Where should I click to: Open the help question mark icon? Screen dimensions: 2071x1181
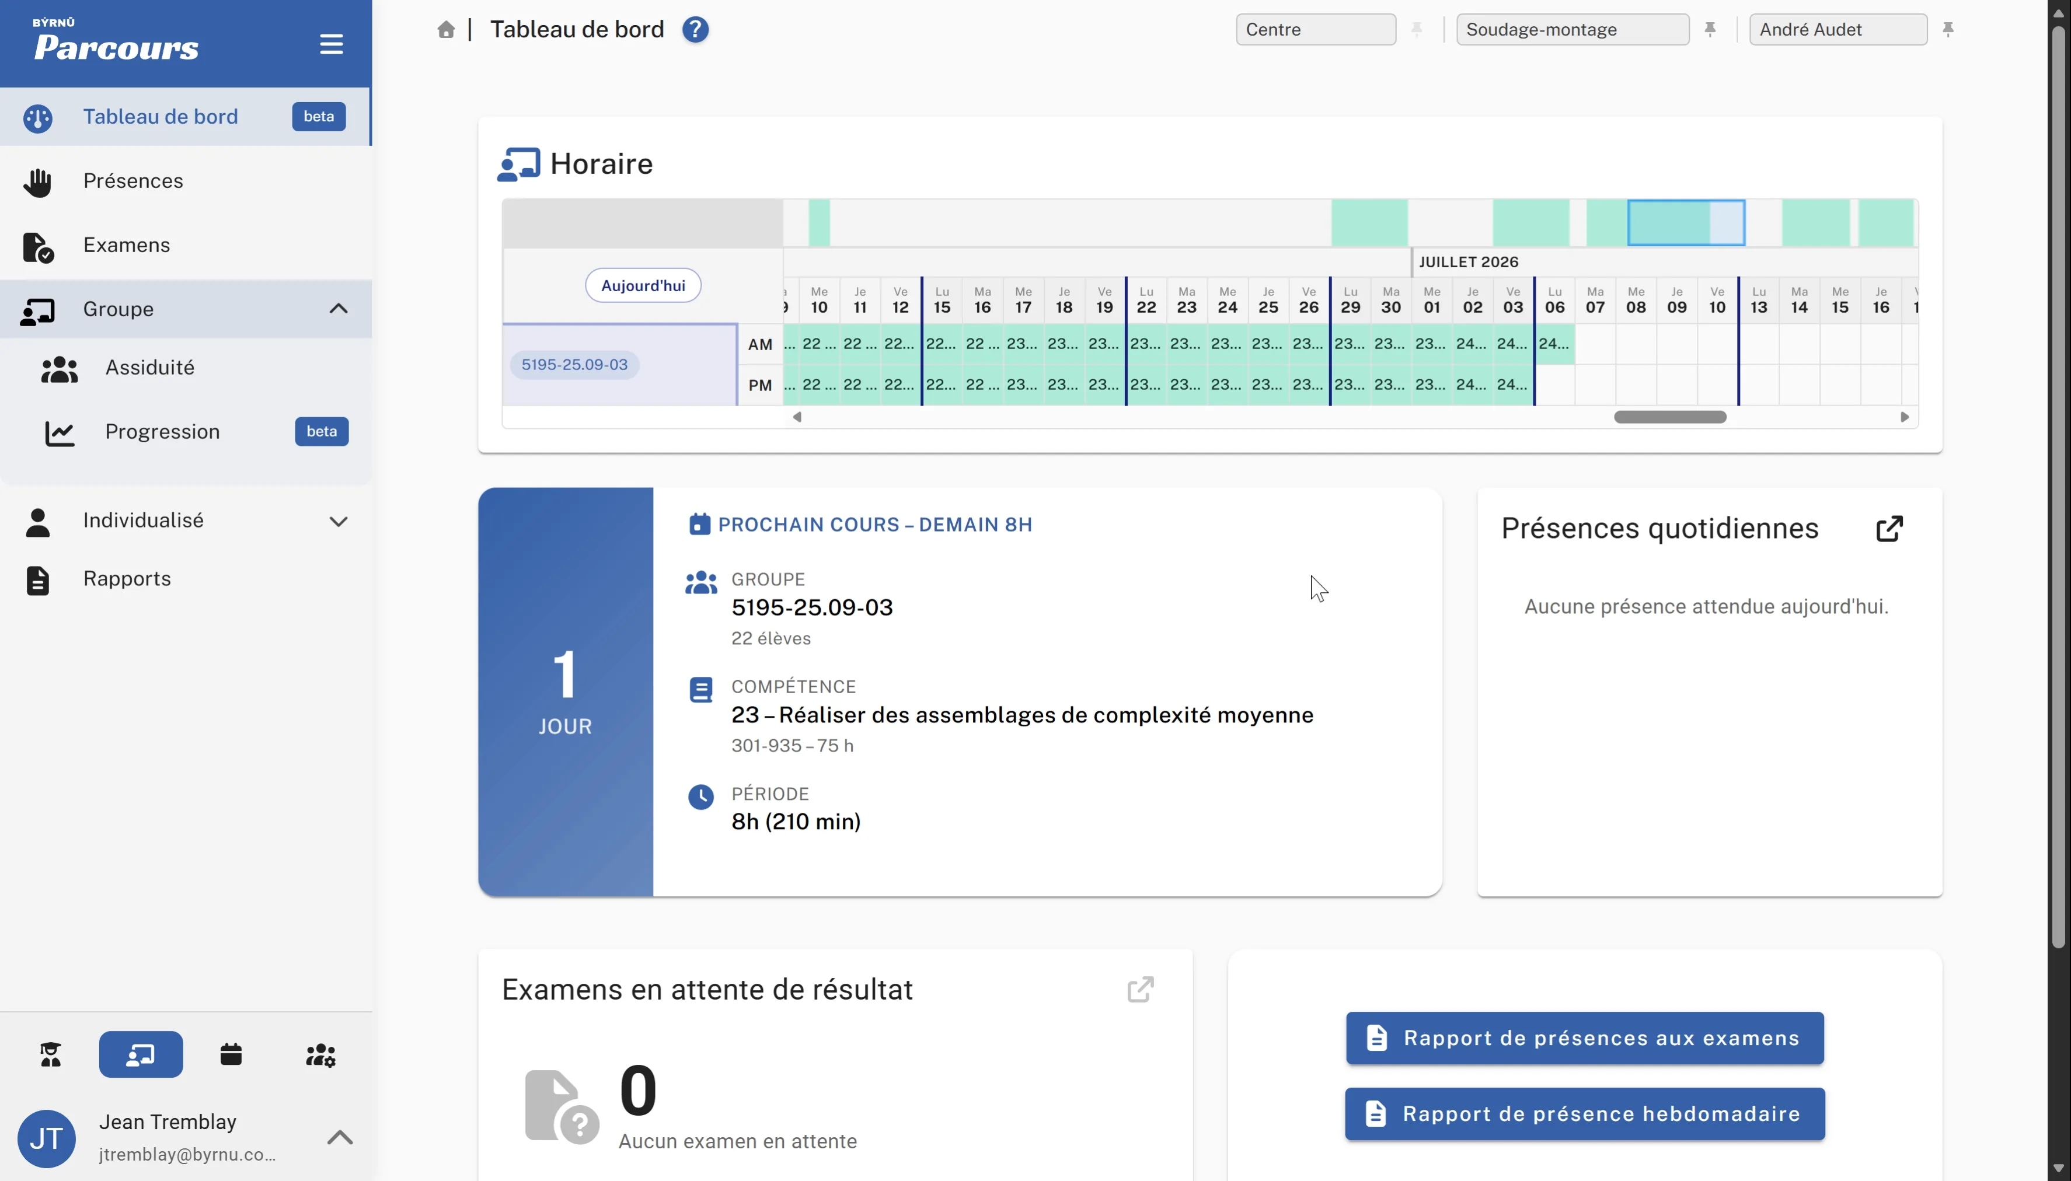(x=695, y=30)
